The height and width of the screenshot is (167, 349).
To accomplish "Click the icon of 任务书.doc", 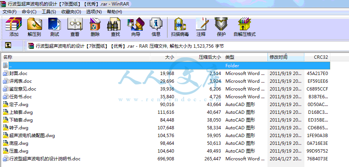I will coord(6,97).
